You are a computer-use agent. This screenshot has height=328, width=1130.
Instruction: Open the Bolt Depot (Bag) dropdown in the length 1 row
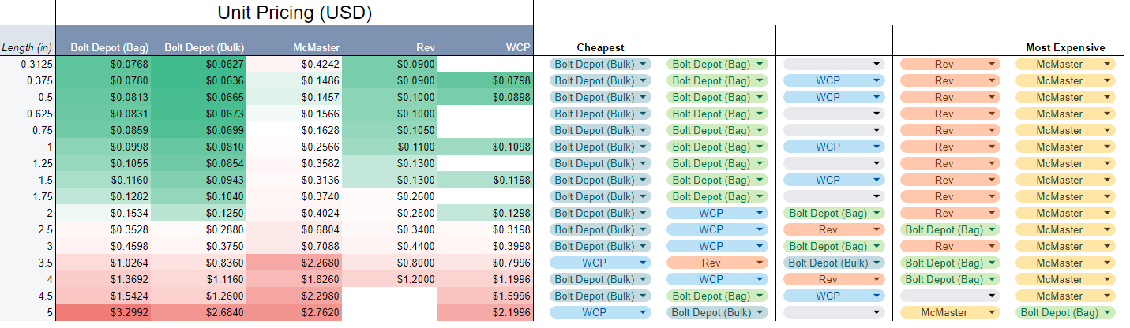click(x=717, y=147)
